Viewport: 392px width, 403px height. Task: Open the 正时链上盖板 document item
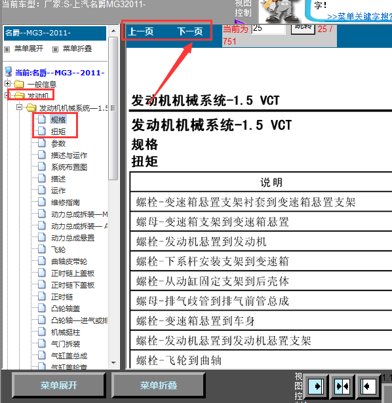point(73,273)
